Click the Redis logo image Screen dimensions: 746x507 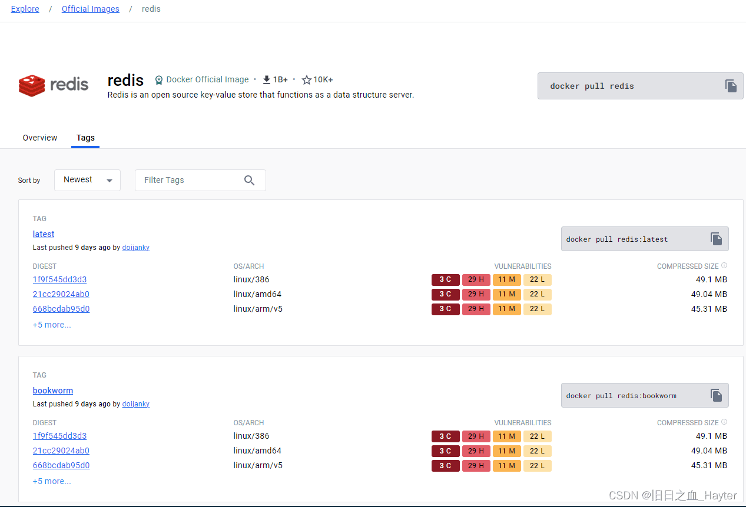54,85
